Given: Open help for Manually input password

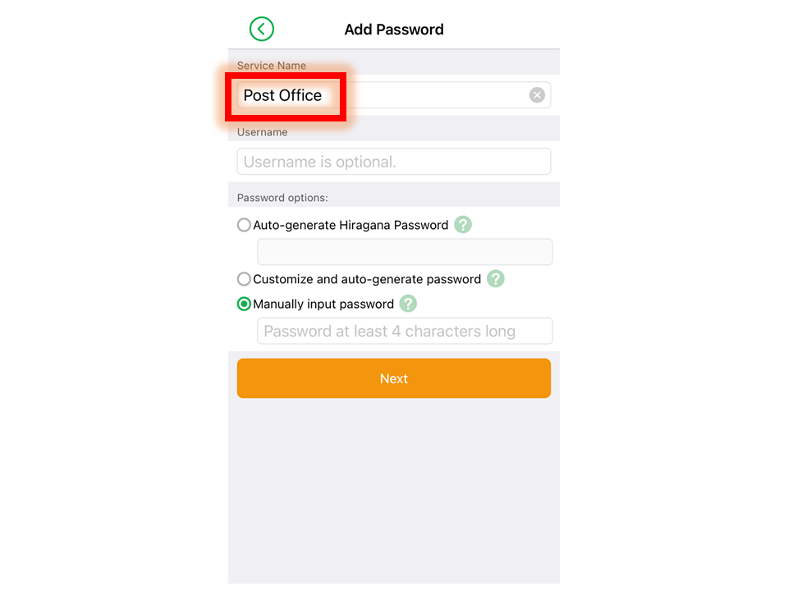Looking at the screenshot, I should pos(408,304).
